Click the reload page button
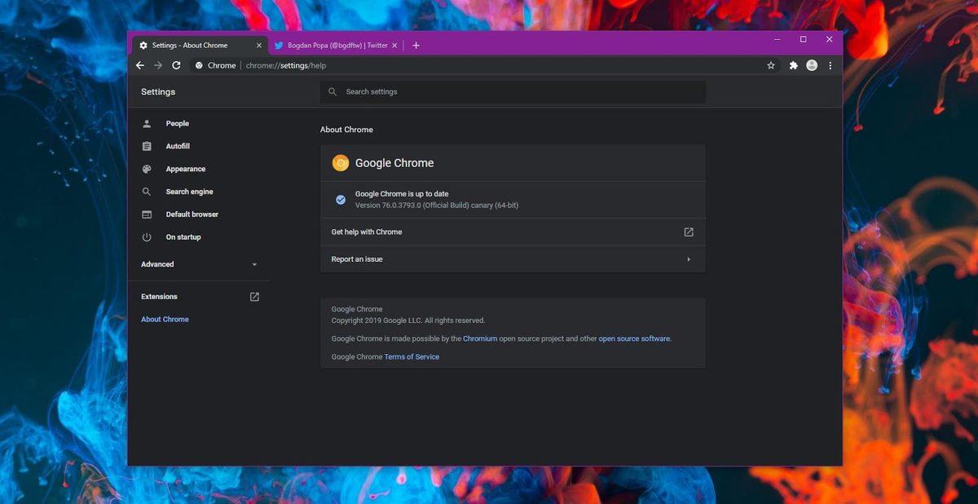Screen dimensions: 978x504 (176, 65)
